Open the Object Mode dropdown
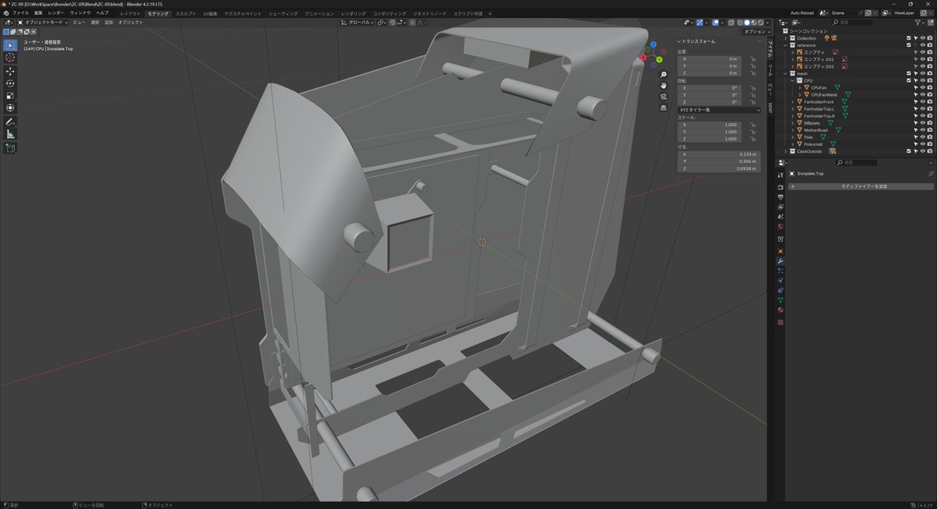This screenshot has height=509, width=937. 42,23
